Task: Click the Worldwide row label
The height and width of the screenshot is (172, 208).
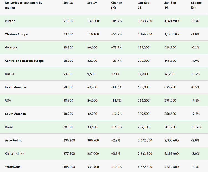Action: point(13,167)
